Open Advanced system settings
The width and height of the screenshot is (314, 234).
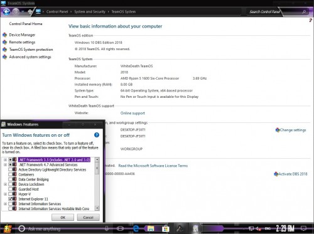pos(30,57)
